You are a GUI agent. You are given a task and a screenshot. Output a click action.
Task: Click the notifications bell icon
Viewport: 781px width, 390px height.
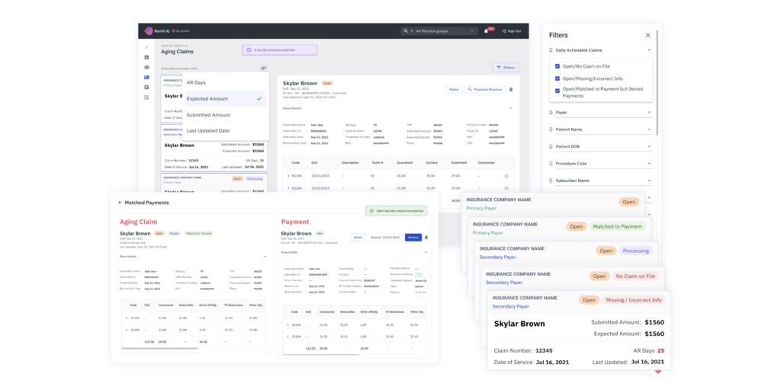(x=486, y=31)
